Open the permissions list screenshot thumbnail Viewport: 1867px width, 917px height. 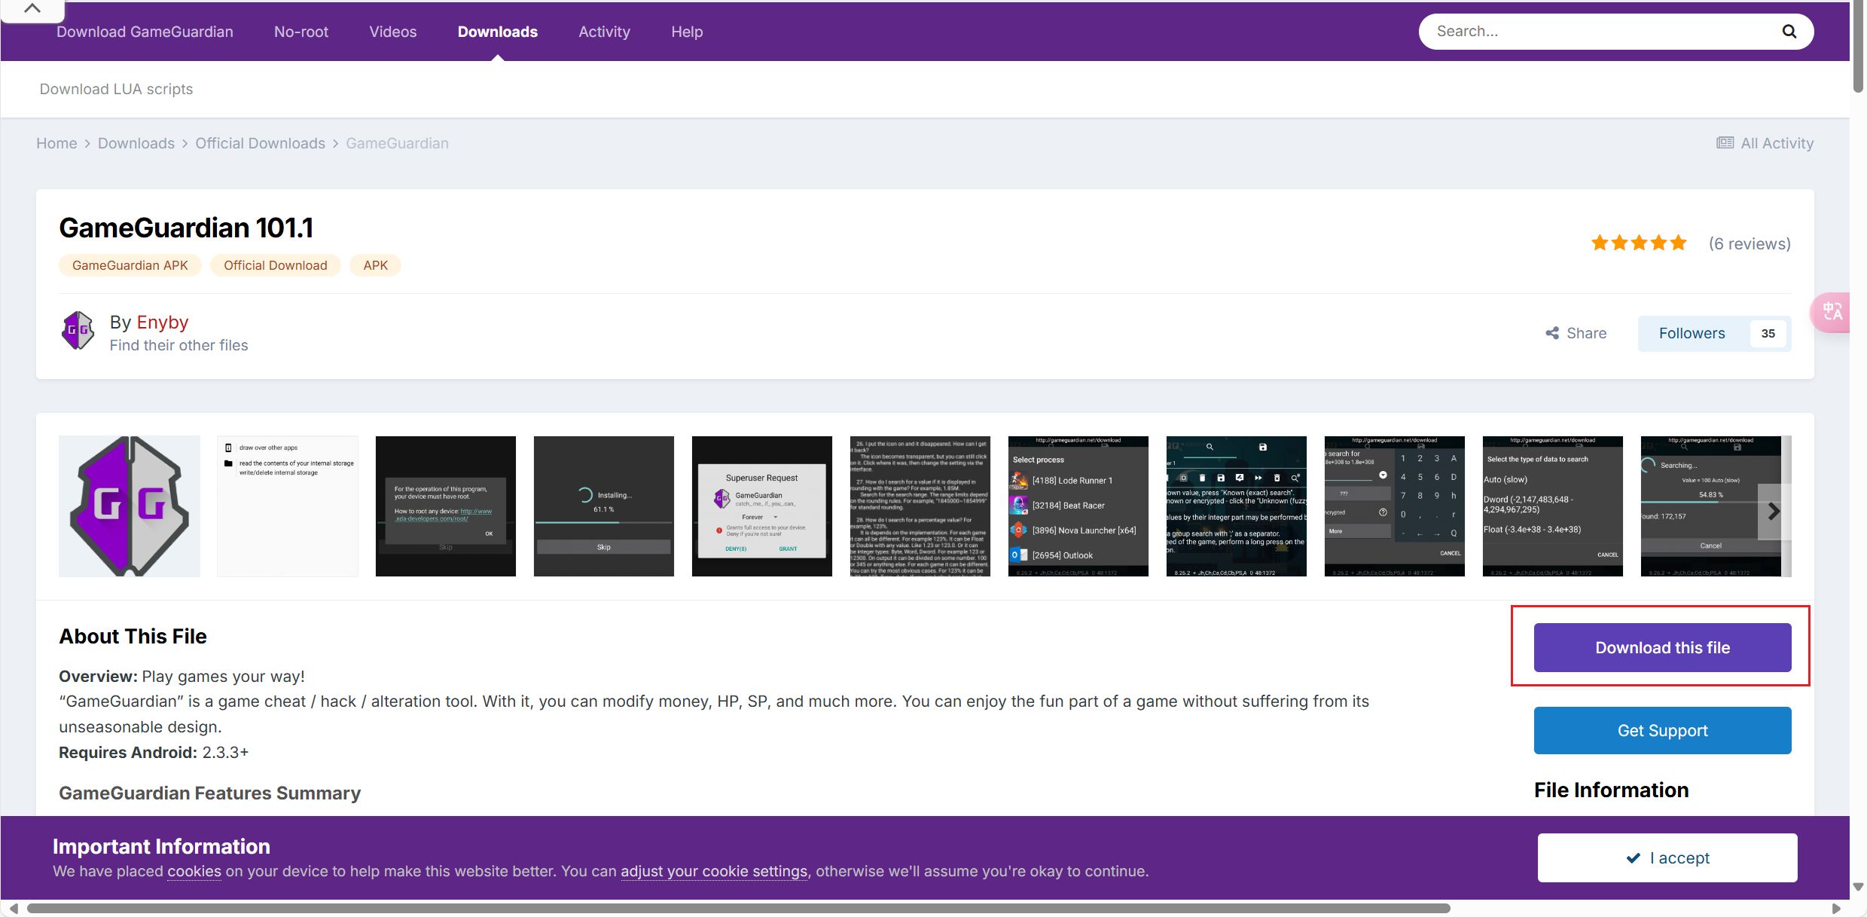[288, 506]
